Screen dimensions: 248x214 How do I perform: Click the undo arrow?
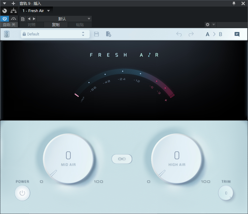click(x=179, y=34)
